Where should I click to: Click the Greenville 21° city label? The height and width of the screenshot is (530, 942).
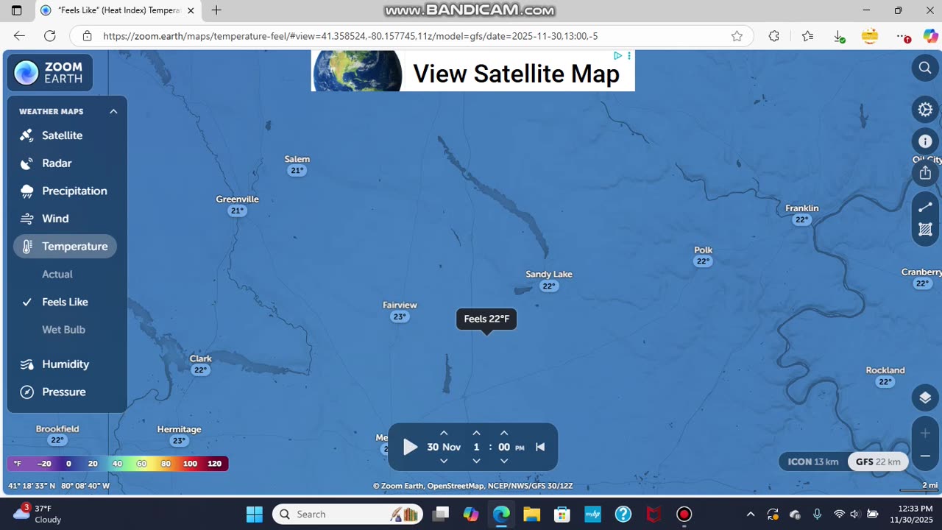tap(237, 205)
